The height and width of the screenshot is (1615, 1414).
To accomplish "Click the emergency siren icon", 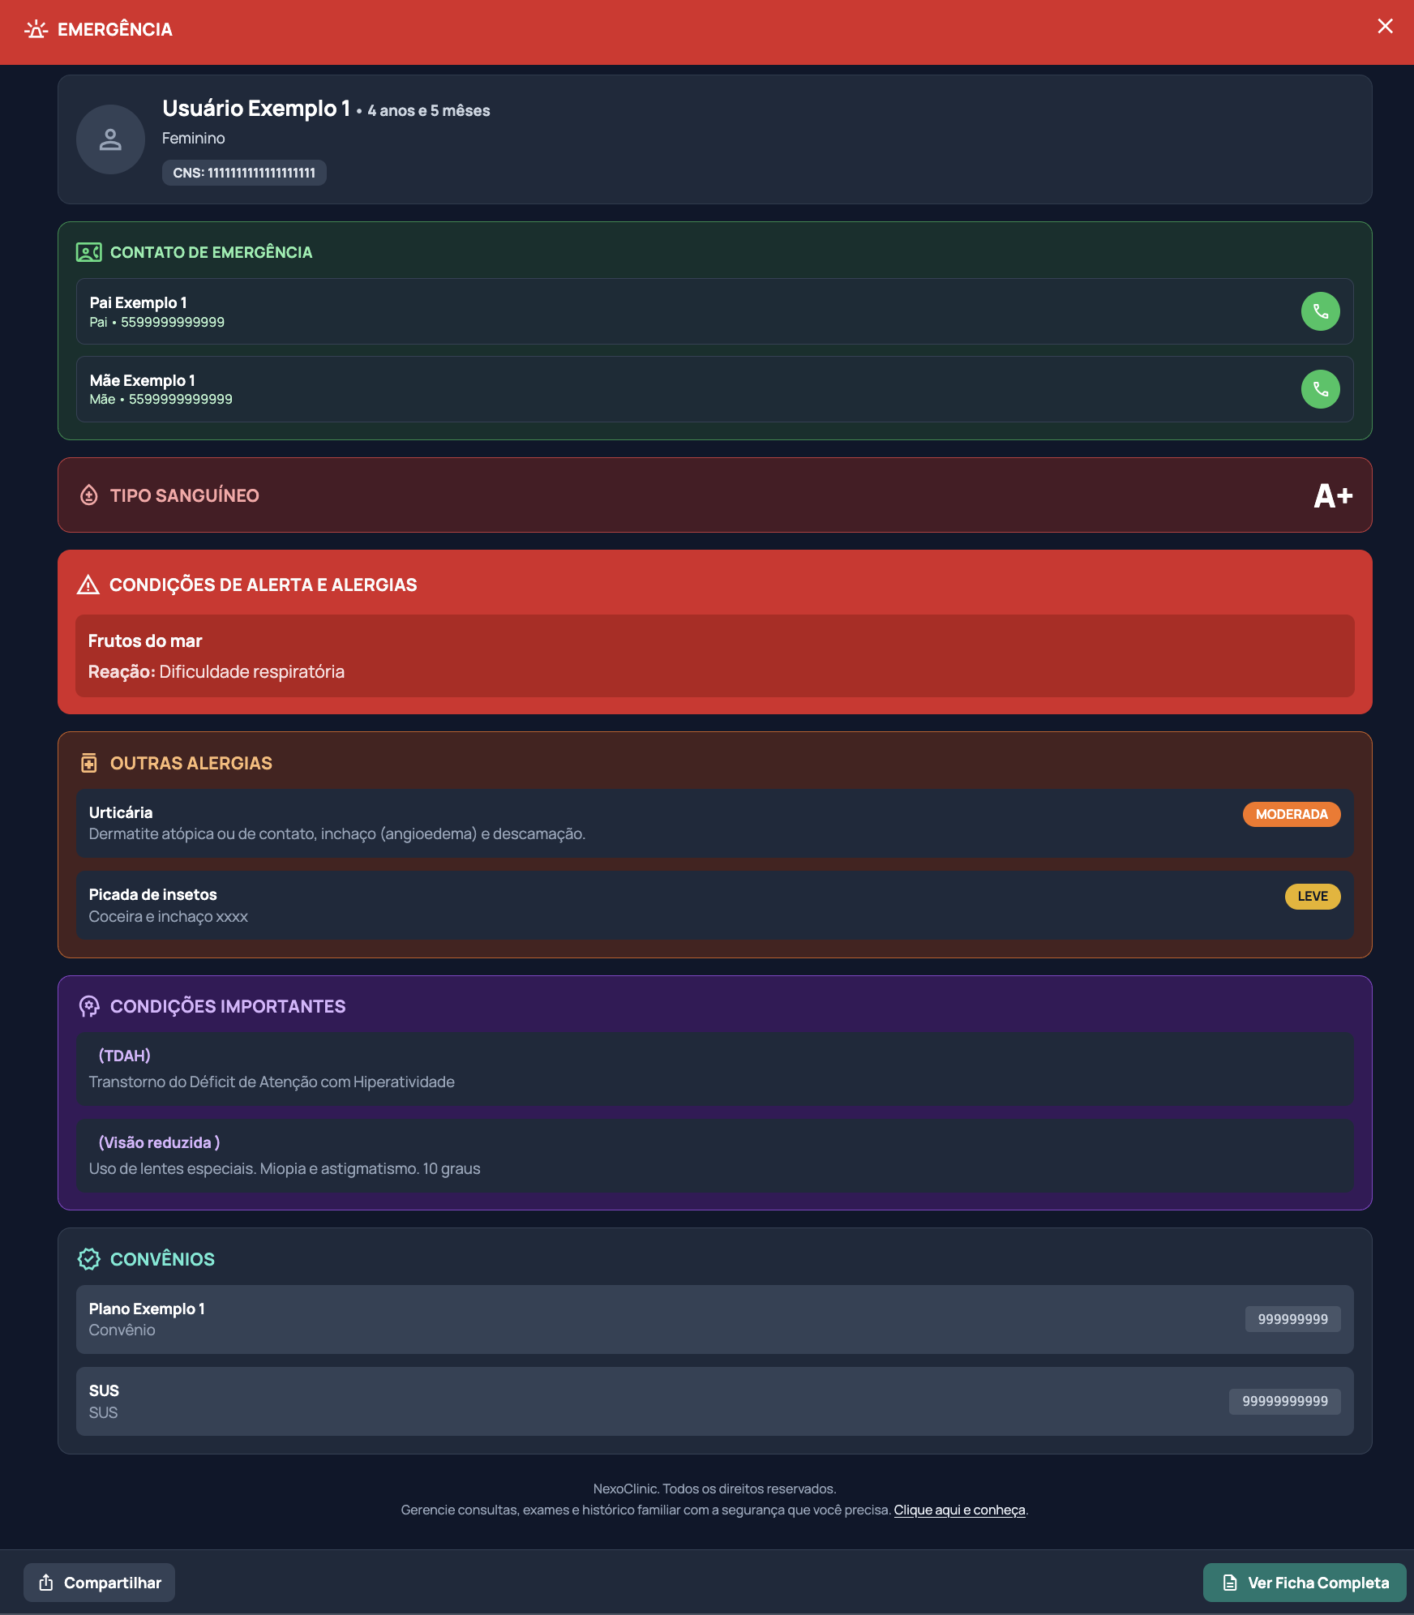I will (x=36, y=30).
